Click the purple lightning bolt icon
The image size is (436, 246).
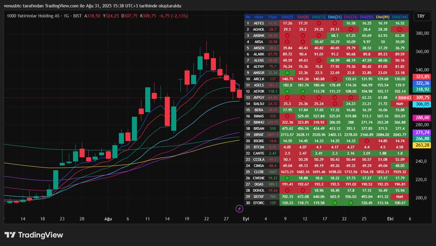[239, 208]
